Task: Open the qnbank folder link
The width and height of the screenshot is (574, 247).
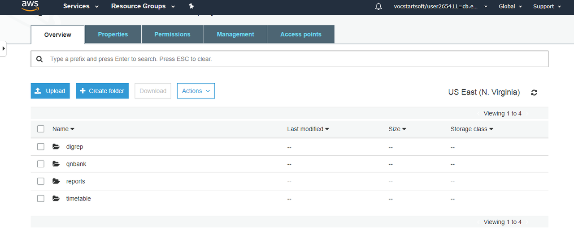Action: point(76,164)
